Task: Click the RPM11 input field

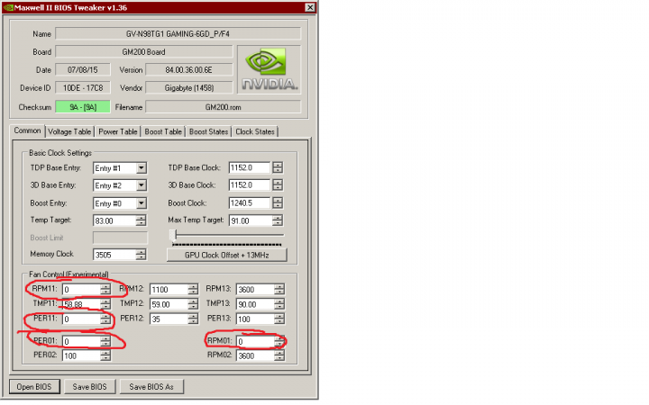Action: [x=81, y=289]
